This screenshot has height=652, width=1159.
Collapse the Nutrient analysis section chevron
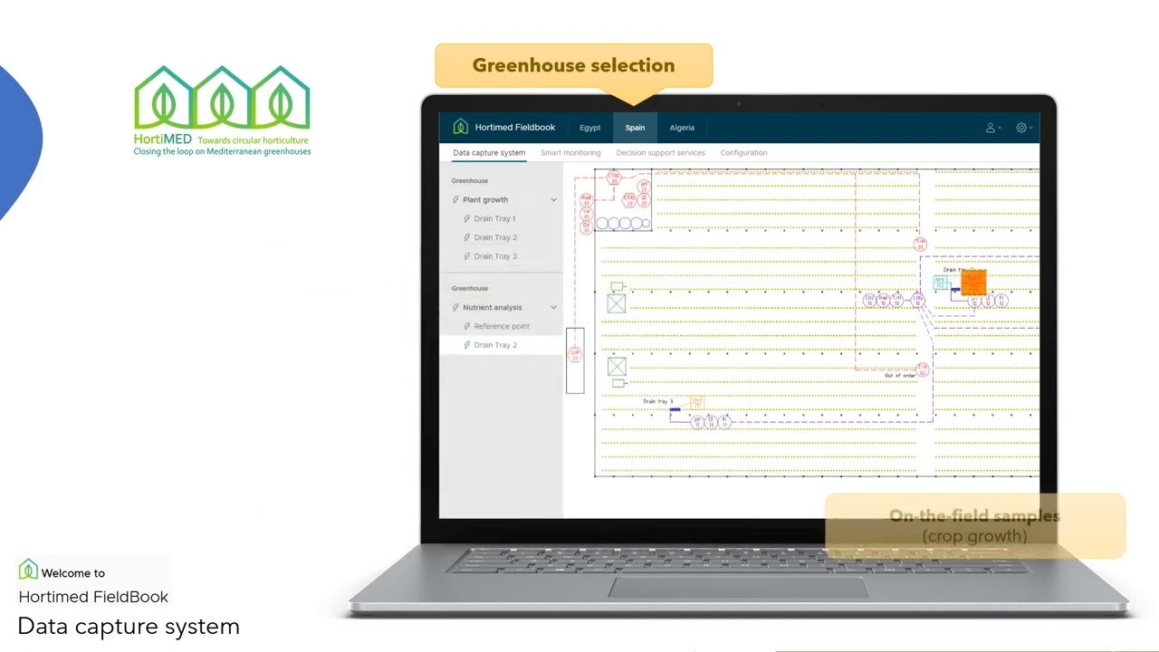coord(553,308)
